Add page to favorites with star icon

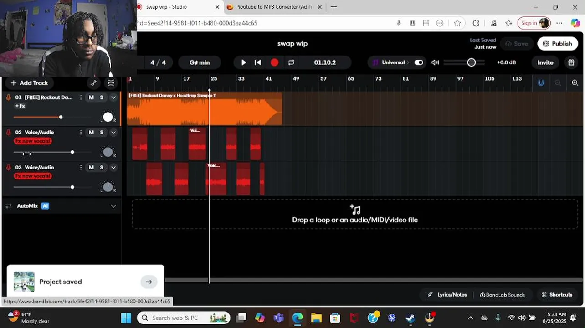[x=457, y=23]
